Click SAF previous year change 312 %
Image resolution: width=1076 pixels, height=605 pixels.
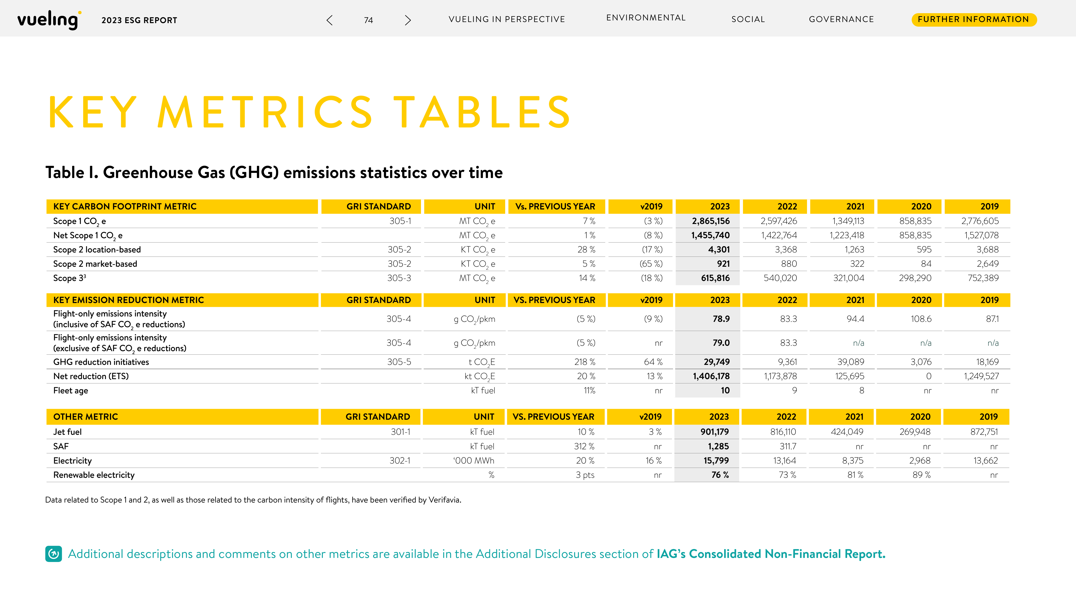584,446
